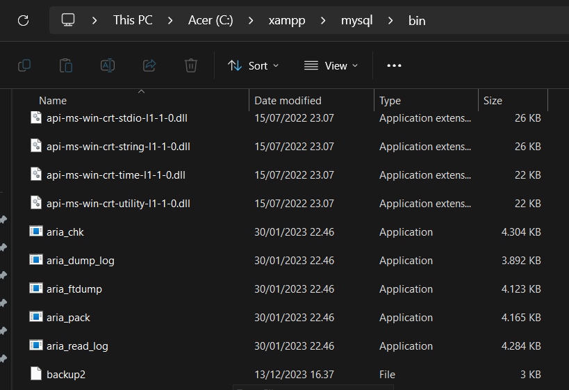Click the 4.123 KB size value
This screenshot has height=390, width=569.
521,289
